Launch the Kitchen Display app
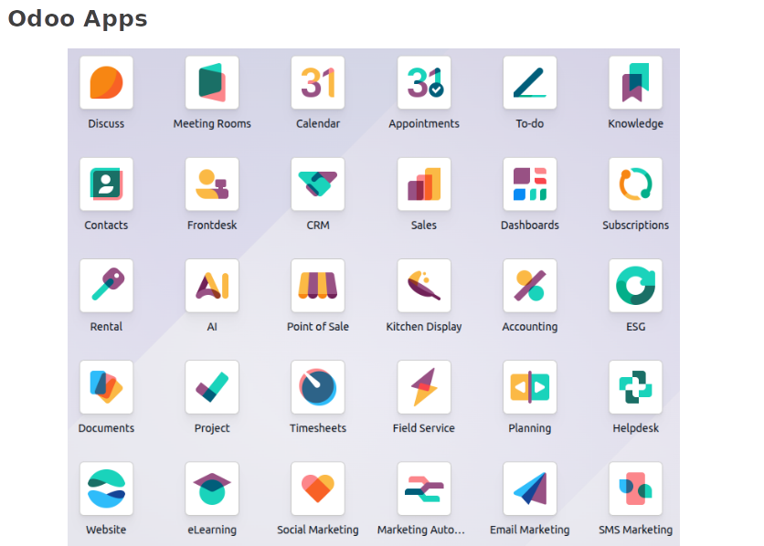The height and width of the screenshot is (546, 764). tap(424, 286)
